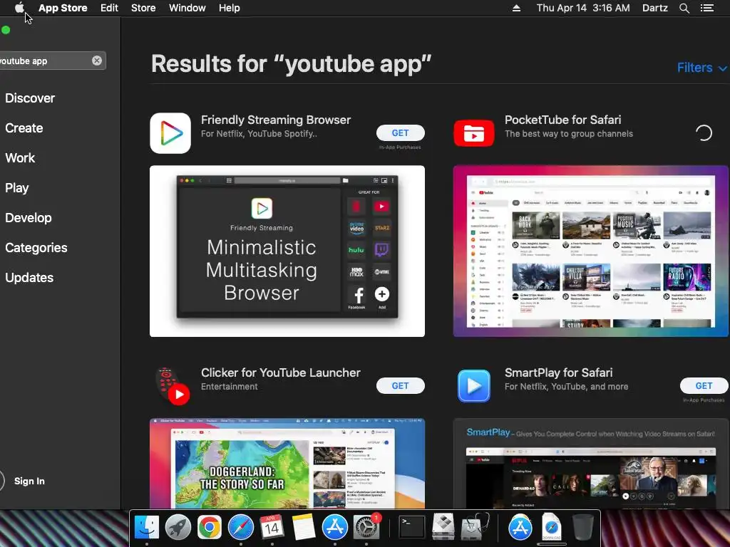This screenshot has width=730, height=547.
Task: Click the SmartPlay for Safari title
Action: tap(559, 373)
